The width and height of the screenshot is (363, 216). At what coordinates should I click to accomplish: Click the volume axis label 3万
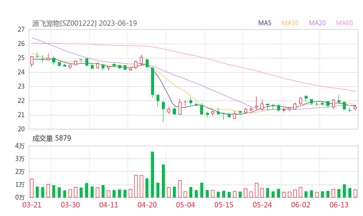pos(20,159)
